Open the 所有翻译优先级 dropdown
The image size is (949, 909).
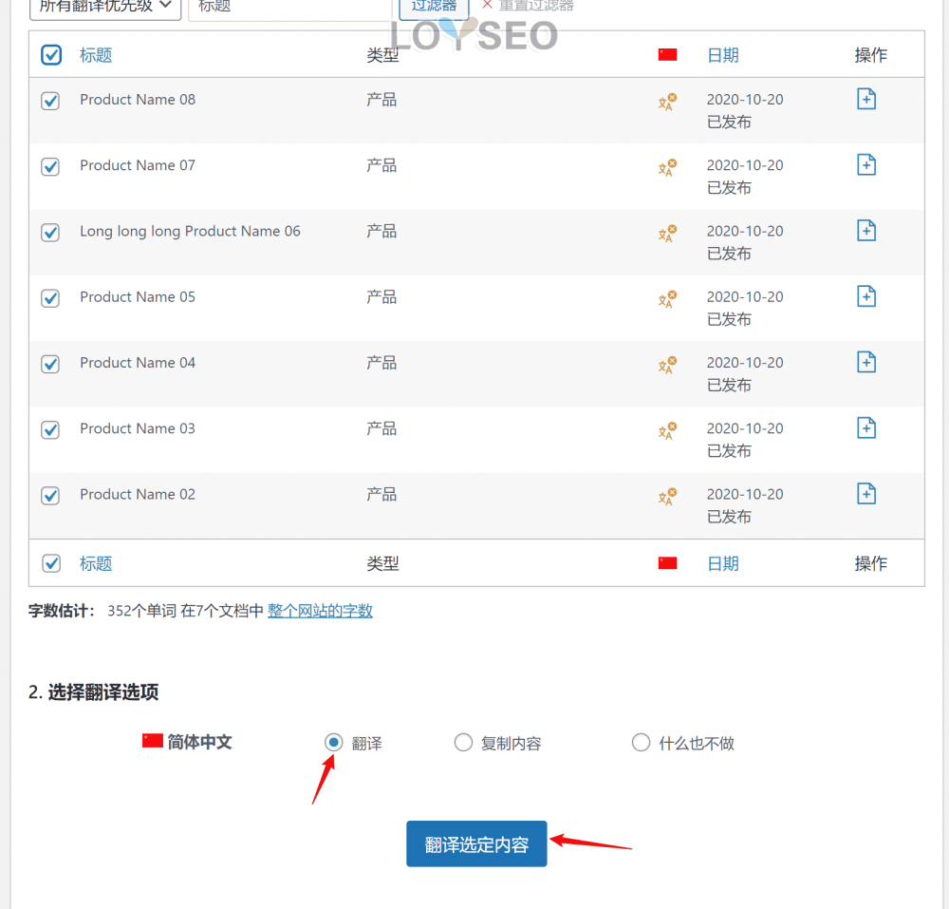105,8
